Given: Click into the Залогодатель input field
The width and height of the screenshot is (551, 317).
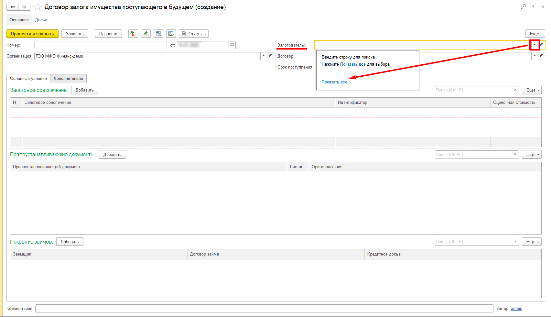Looking at the screenshot, I should click(x=423, y=45).
